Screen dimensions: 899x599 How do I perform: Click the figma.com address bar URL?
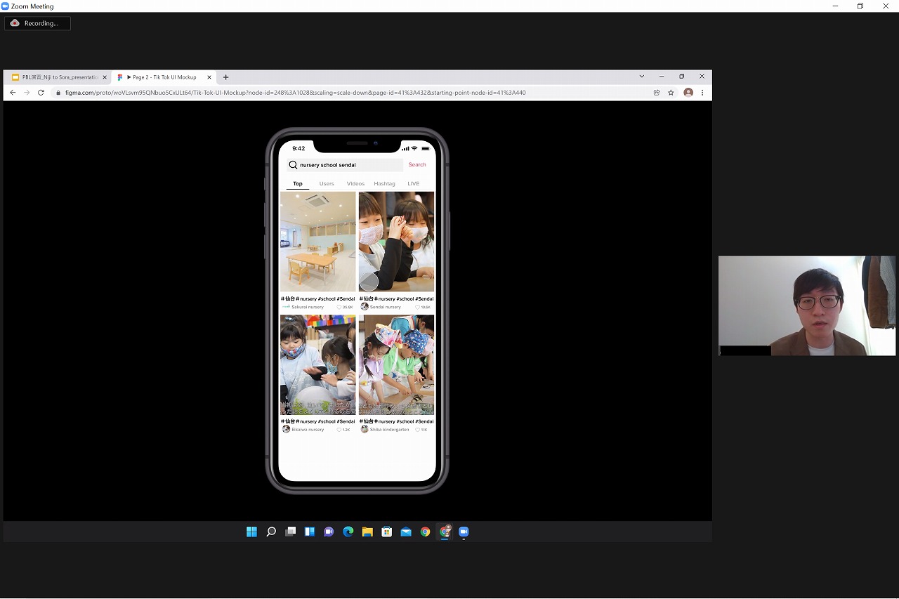(295, 93)
